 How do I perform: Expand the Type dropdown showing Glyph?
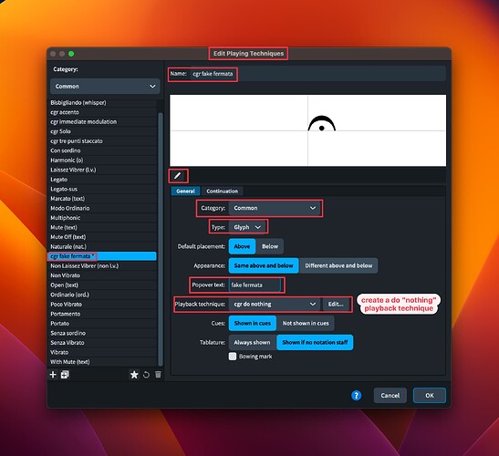pos(247,227)
